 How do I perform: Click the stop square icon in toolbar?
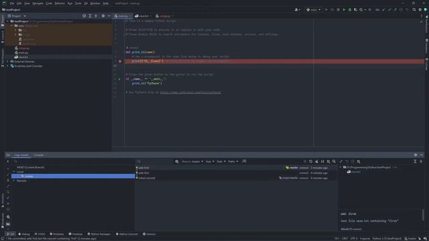pyautogui.click(x=369, y=9)
